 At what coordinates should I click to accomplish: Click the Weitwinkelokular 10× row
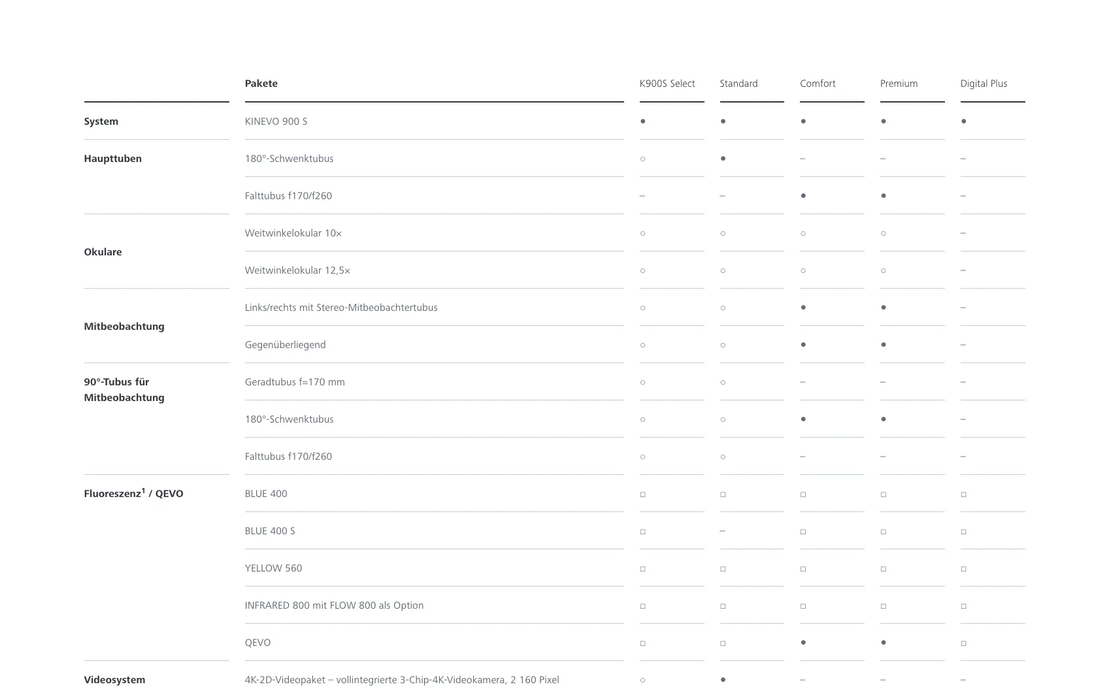pyautogui.click(x=293, y=233)
